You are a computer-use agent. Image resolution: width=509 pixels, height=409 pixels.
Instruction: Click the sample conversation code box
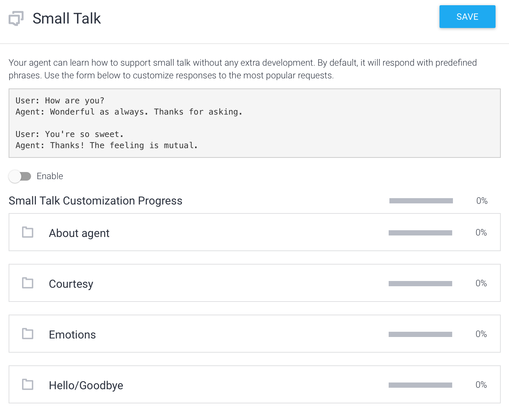point(254,123)
